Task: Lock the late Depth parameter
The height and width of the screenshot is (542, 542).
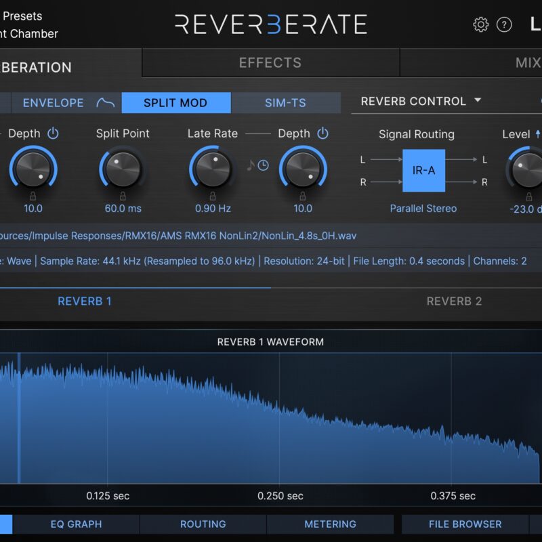Action: [302, 196]
